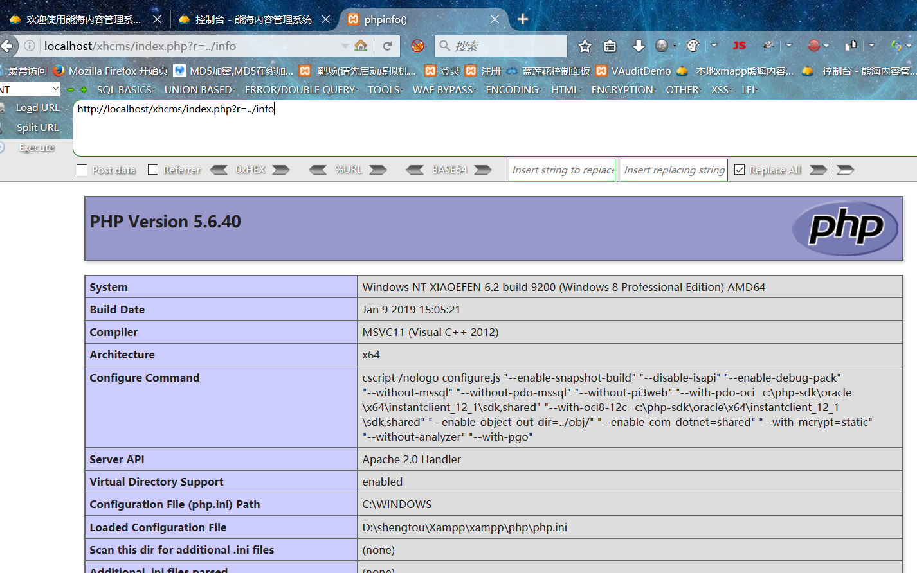Enable the Referrer checkbox
This screenshot has height=573, width=917.
tap(153, 170)
